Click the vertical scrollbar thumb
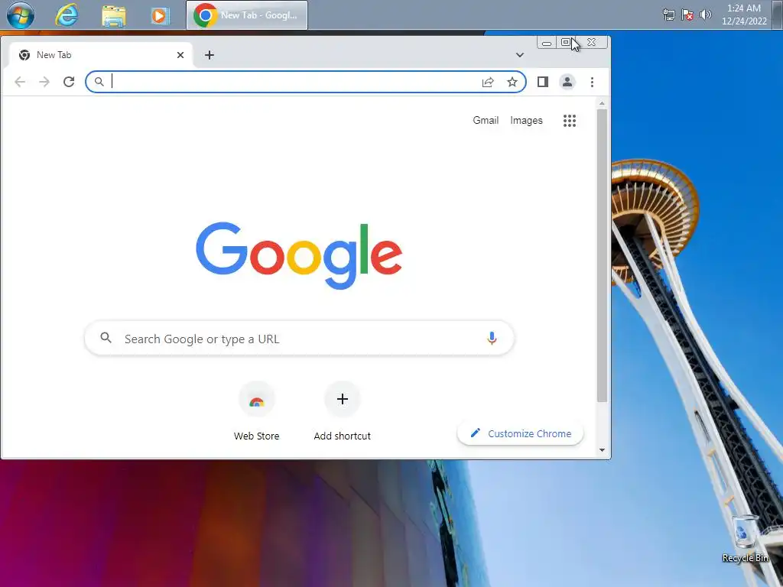Screen dimensions: 783x587 tap(603, 255)
